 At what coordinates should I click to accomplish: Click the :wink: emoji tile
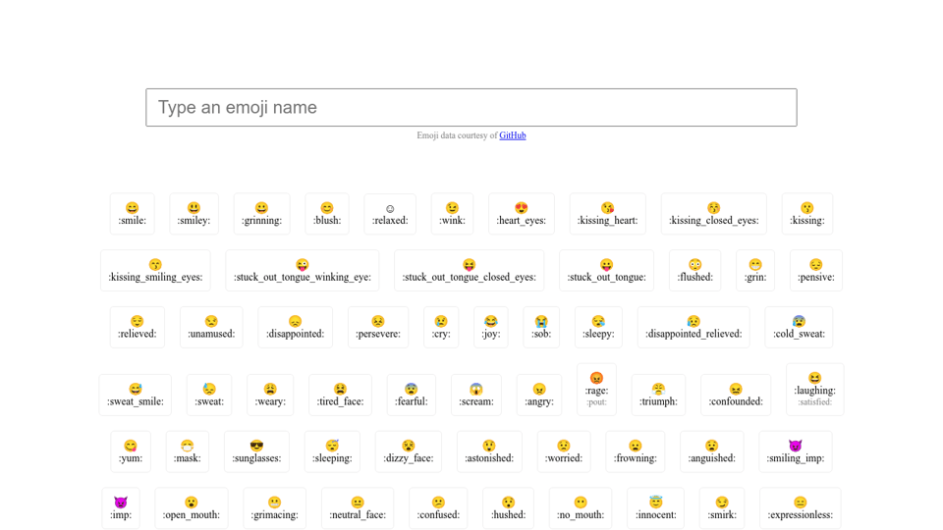click(452, 214)
